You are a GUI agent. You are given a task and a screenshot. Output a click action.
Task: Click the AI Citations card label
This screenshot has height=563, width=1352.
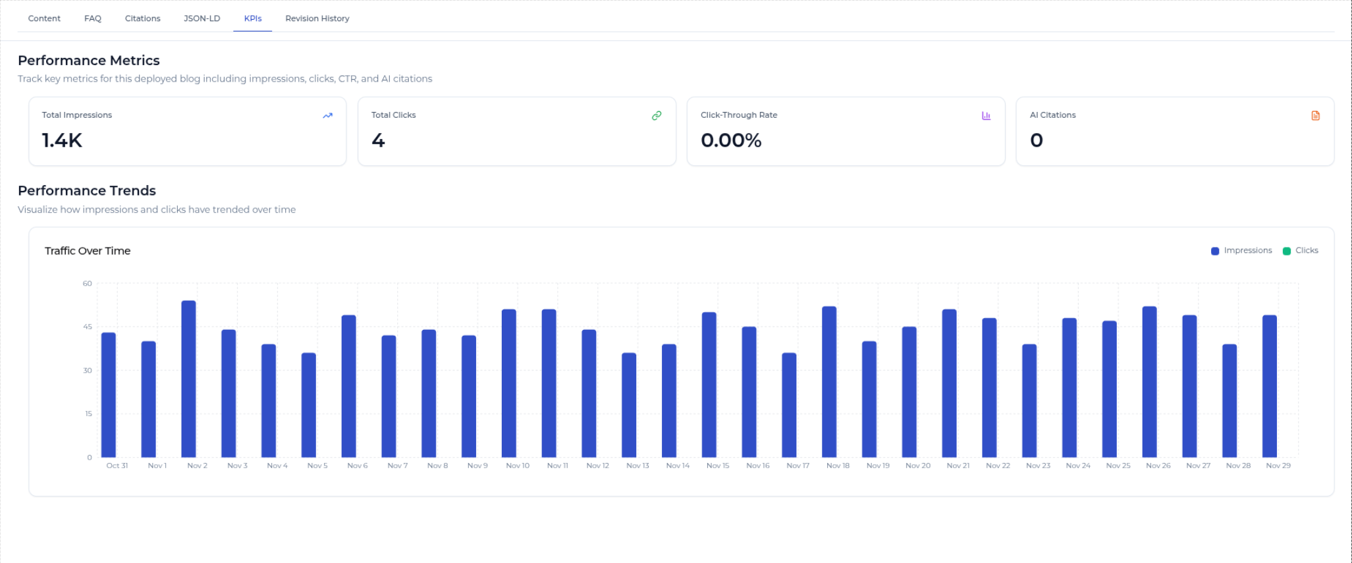[1053, 115]
